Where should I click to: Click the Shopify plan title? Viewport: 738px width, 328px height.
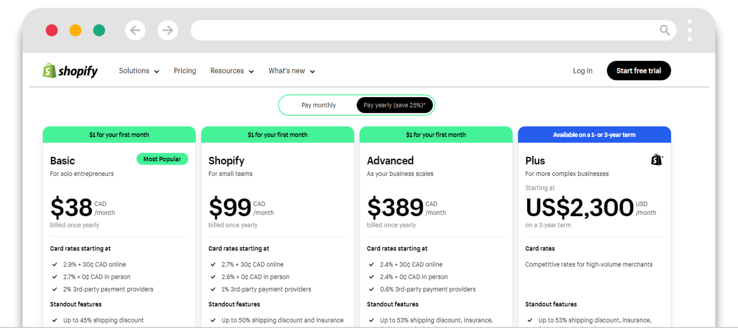pos(226,161)
